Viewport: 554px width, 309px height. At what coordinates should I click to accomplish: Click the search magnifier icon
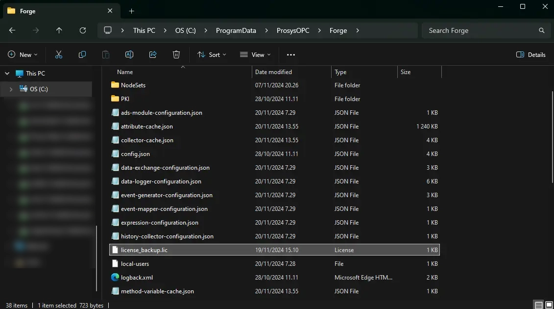pos(542,30)
